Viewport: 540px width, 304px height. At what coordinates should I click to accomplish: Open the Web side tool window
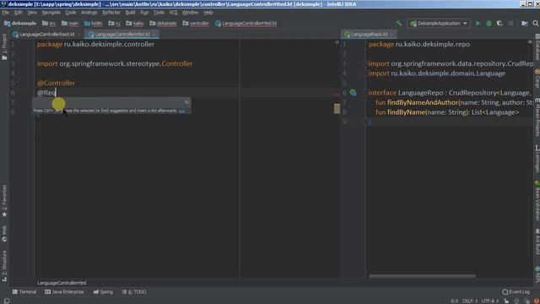point(4,234)
